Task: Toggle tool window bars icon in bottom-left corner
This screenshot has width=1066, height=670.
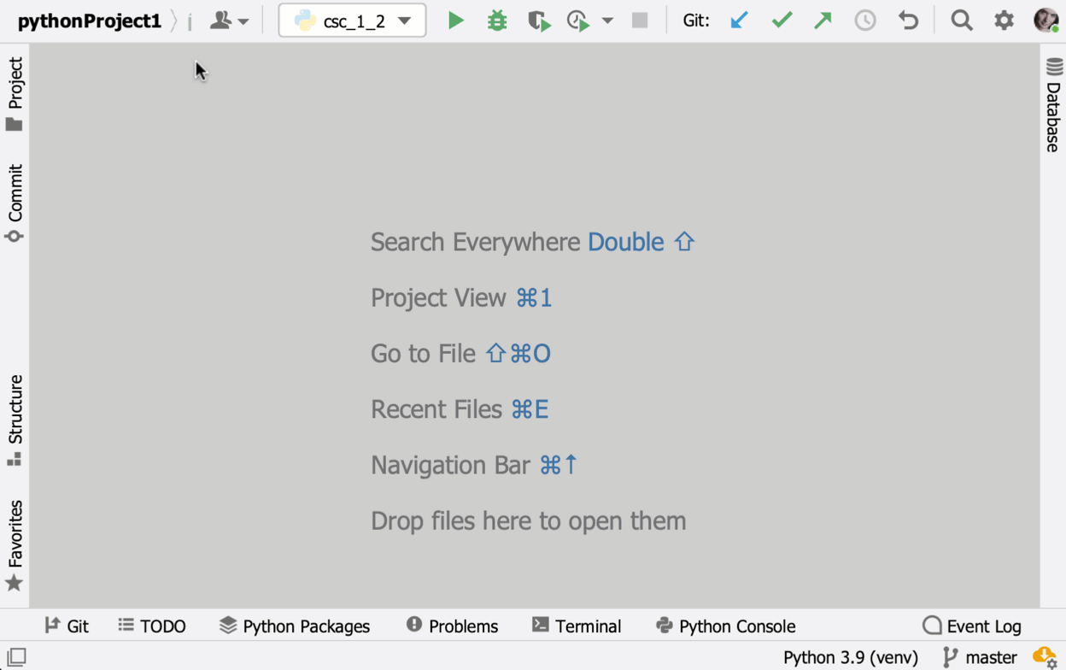Action: pyautogui.click(x=16, y=657)
